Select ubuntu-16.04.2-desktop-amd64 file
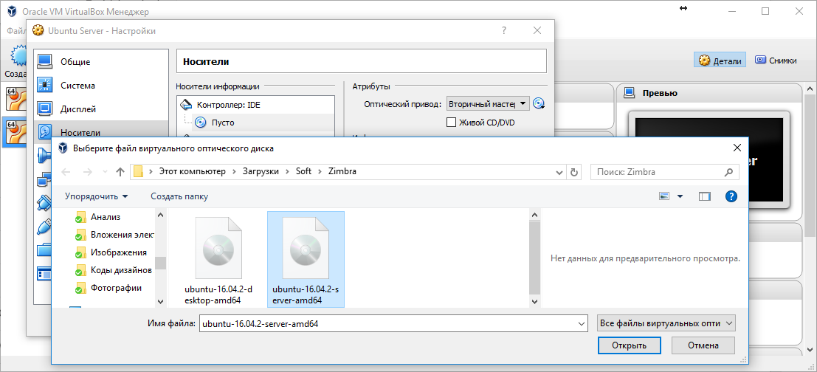Screen dimensions: 817x372 click(218, 260)
